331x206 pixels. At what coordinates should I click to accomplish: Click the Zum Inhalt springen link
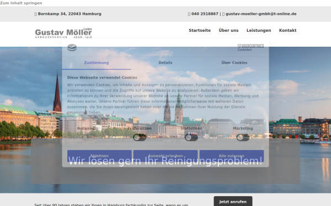point(21,3)
